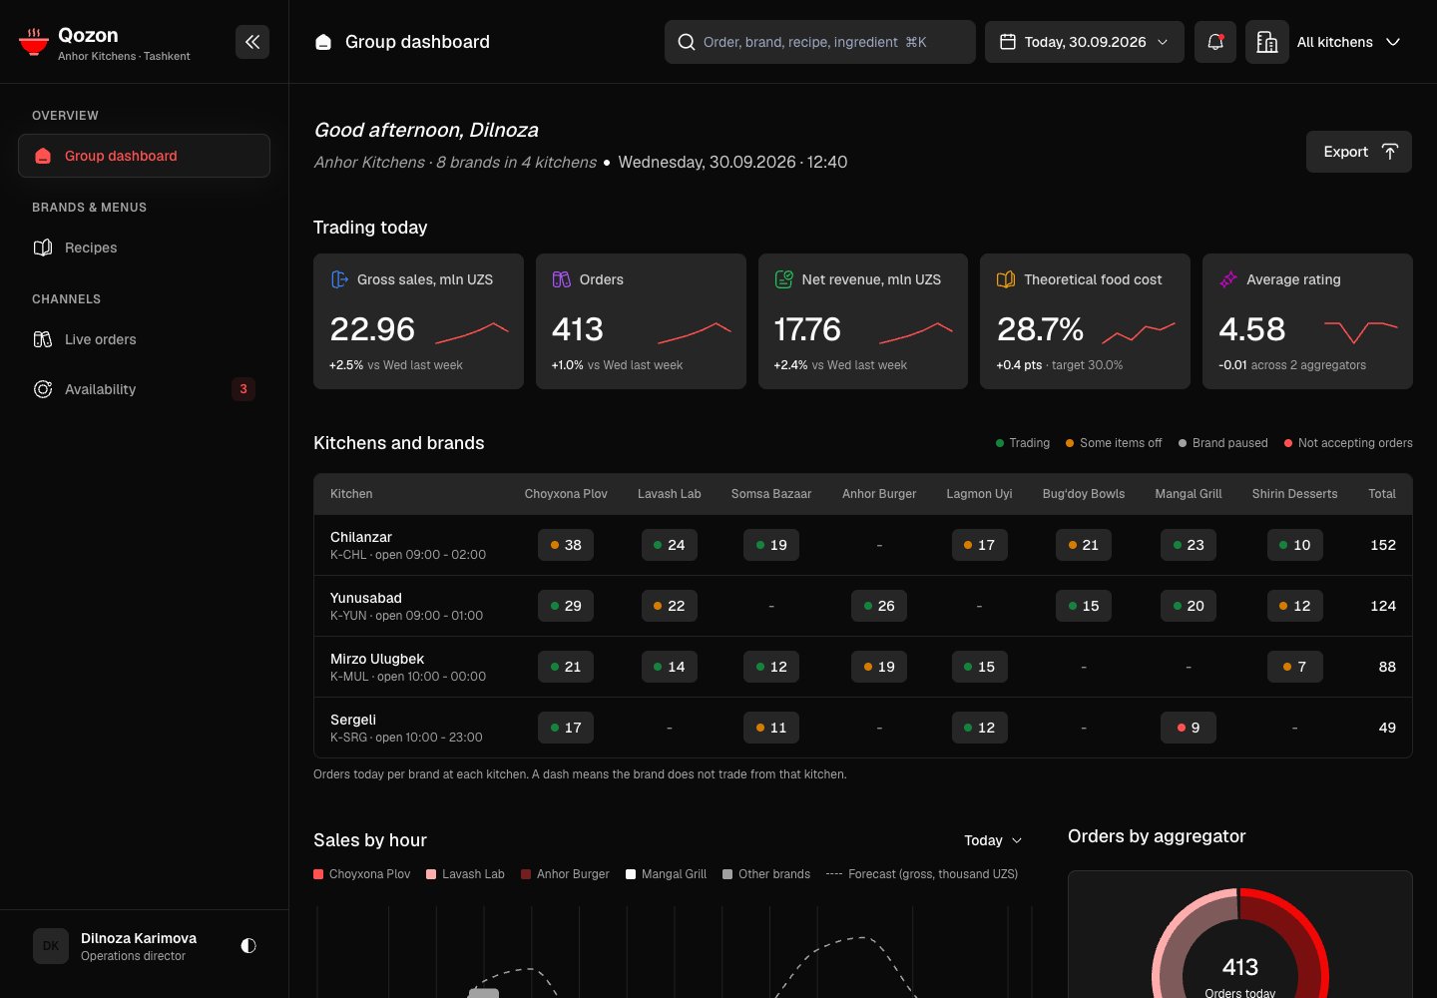Click the Average rating sparkle icon
Image resolution: width=1437 pixels, height=998 pixels.
tap(1228, 279)
